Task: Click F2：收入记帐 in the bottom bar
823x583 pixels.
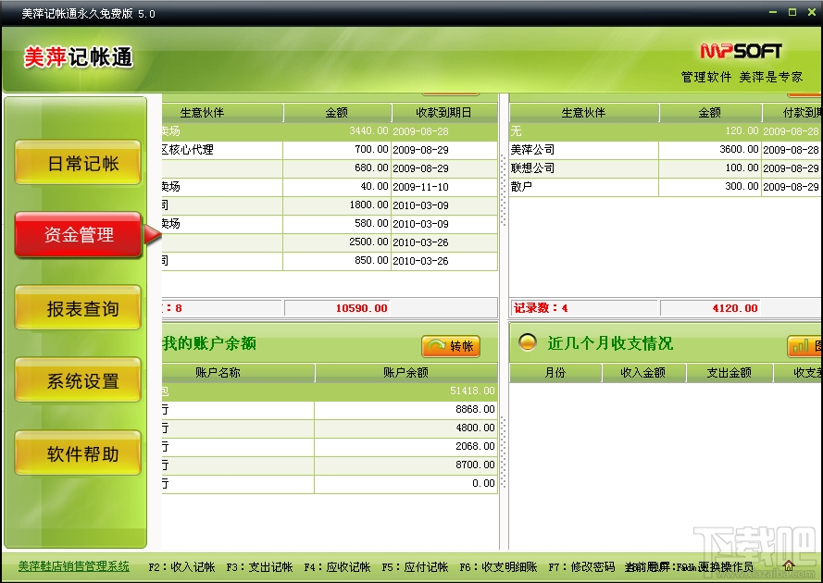Action: click(182, 567)
